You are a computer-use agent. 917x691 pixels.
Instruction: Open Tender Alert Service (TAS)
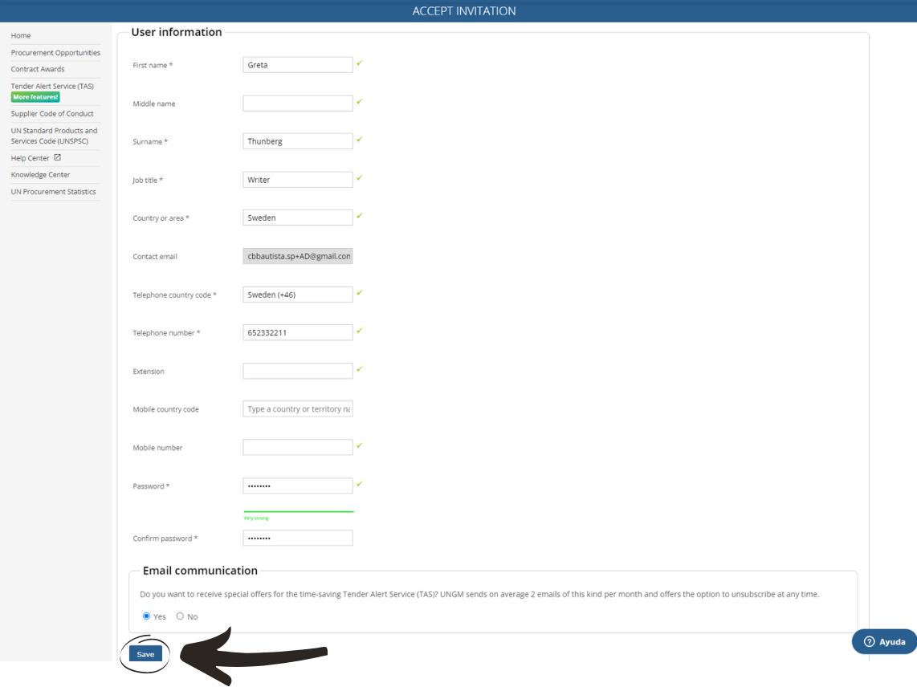click(x=51, y=86)
